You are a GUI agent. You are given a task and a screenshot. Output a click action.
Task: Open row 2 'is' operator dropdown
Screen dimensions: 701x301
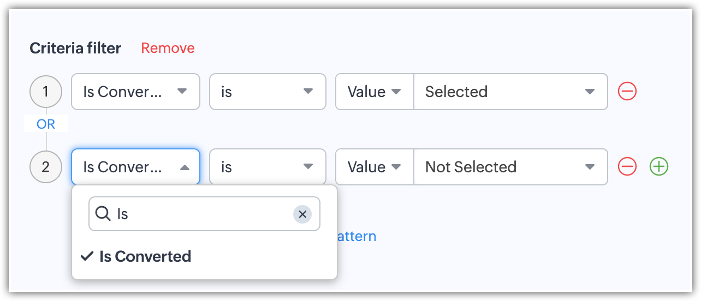point(268,167)
